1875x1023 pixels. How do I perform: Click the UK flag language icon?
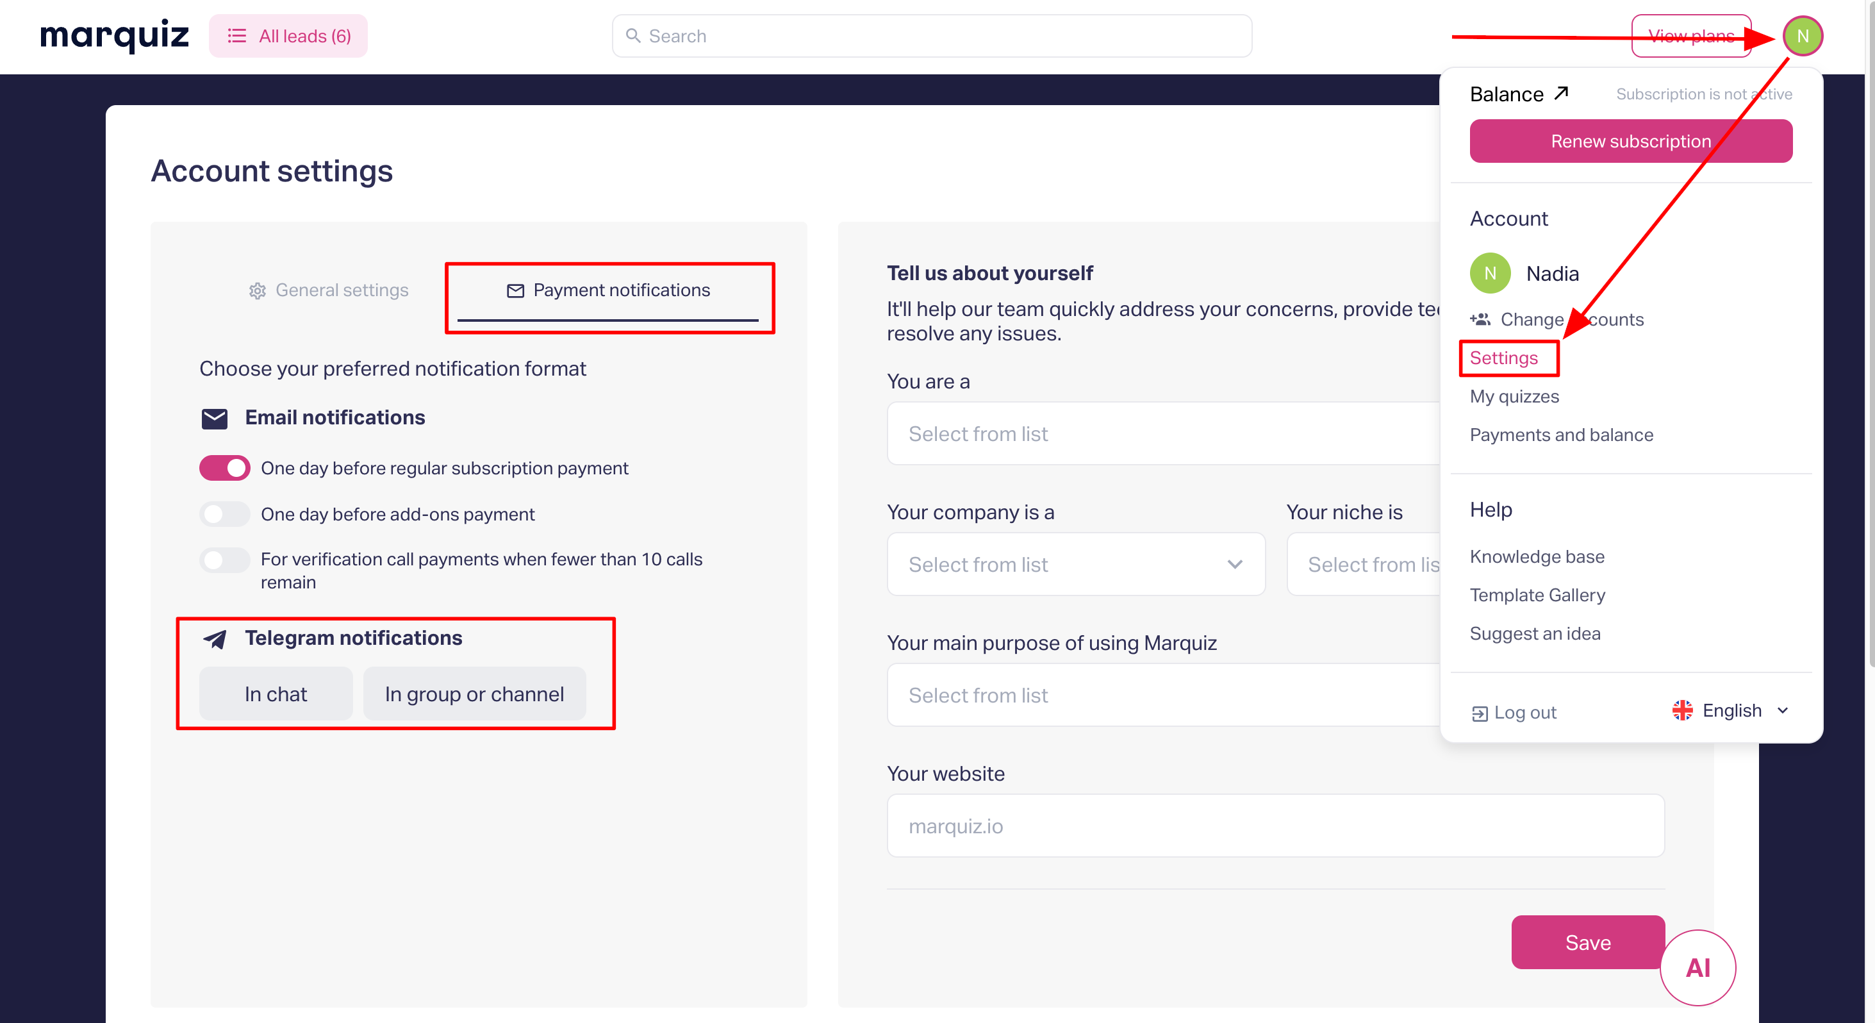pyautogui.click(x=1682, y=710)
